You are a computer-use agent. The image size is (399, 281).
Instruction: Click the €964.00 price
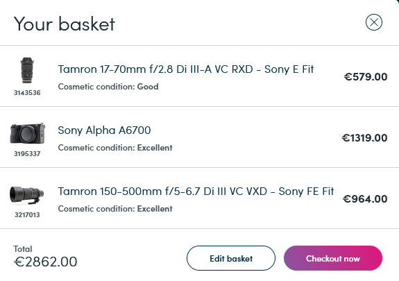(x=365, y=199)
